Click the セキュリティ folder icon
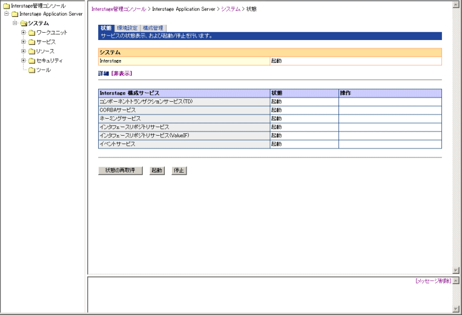 [x=31, y=61]
